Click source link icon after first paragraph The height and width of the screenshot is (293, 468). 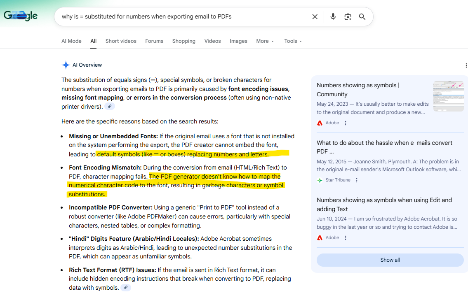[x=109, y=107]
